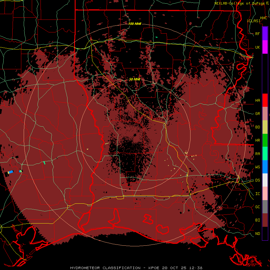Click the Hydrometeor Classification KPOE caption
This screenshot has height=270, width=270.
pos(136,268)
